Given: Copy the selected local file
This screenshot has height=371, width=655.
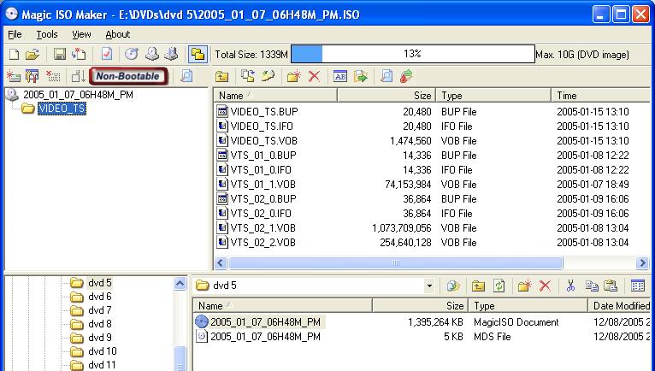Looking at the screenshot, I should [x=592, y=286].
